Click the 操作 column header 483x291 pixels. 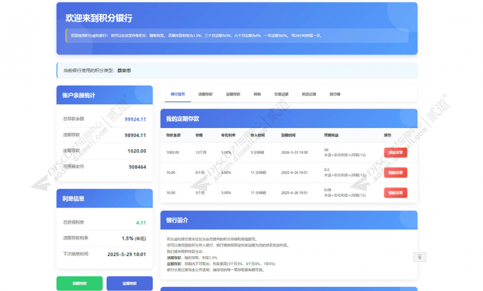pyautogui.click(x=387, y=135)
